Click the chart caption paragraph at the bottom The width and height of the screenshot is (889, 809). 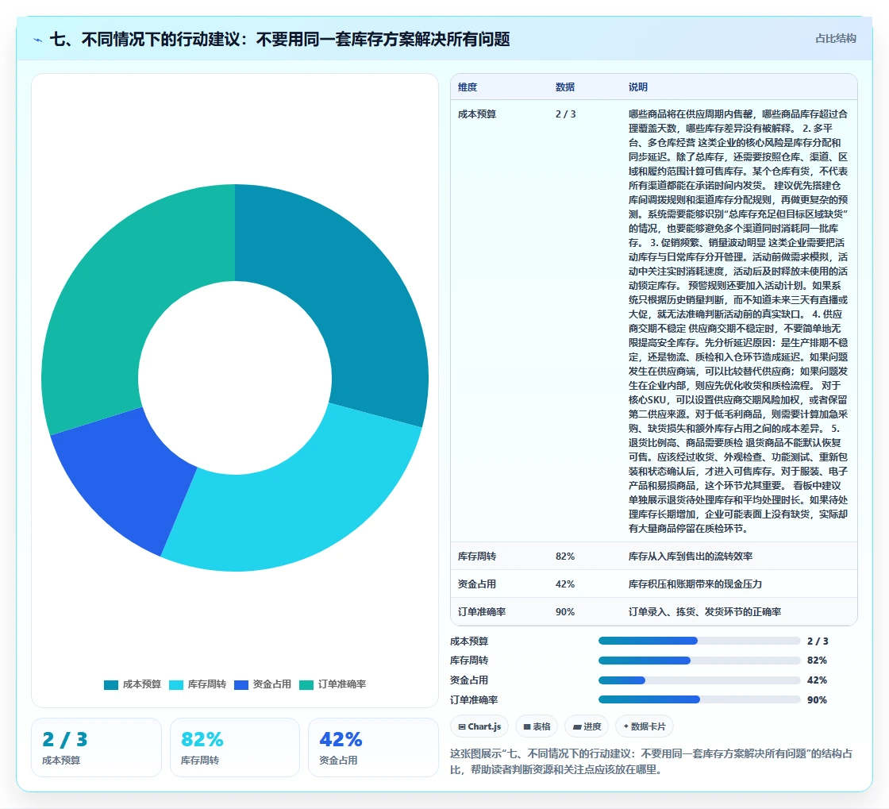click(x=652, y=761)
